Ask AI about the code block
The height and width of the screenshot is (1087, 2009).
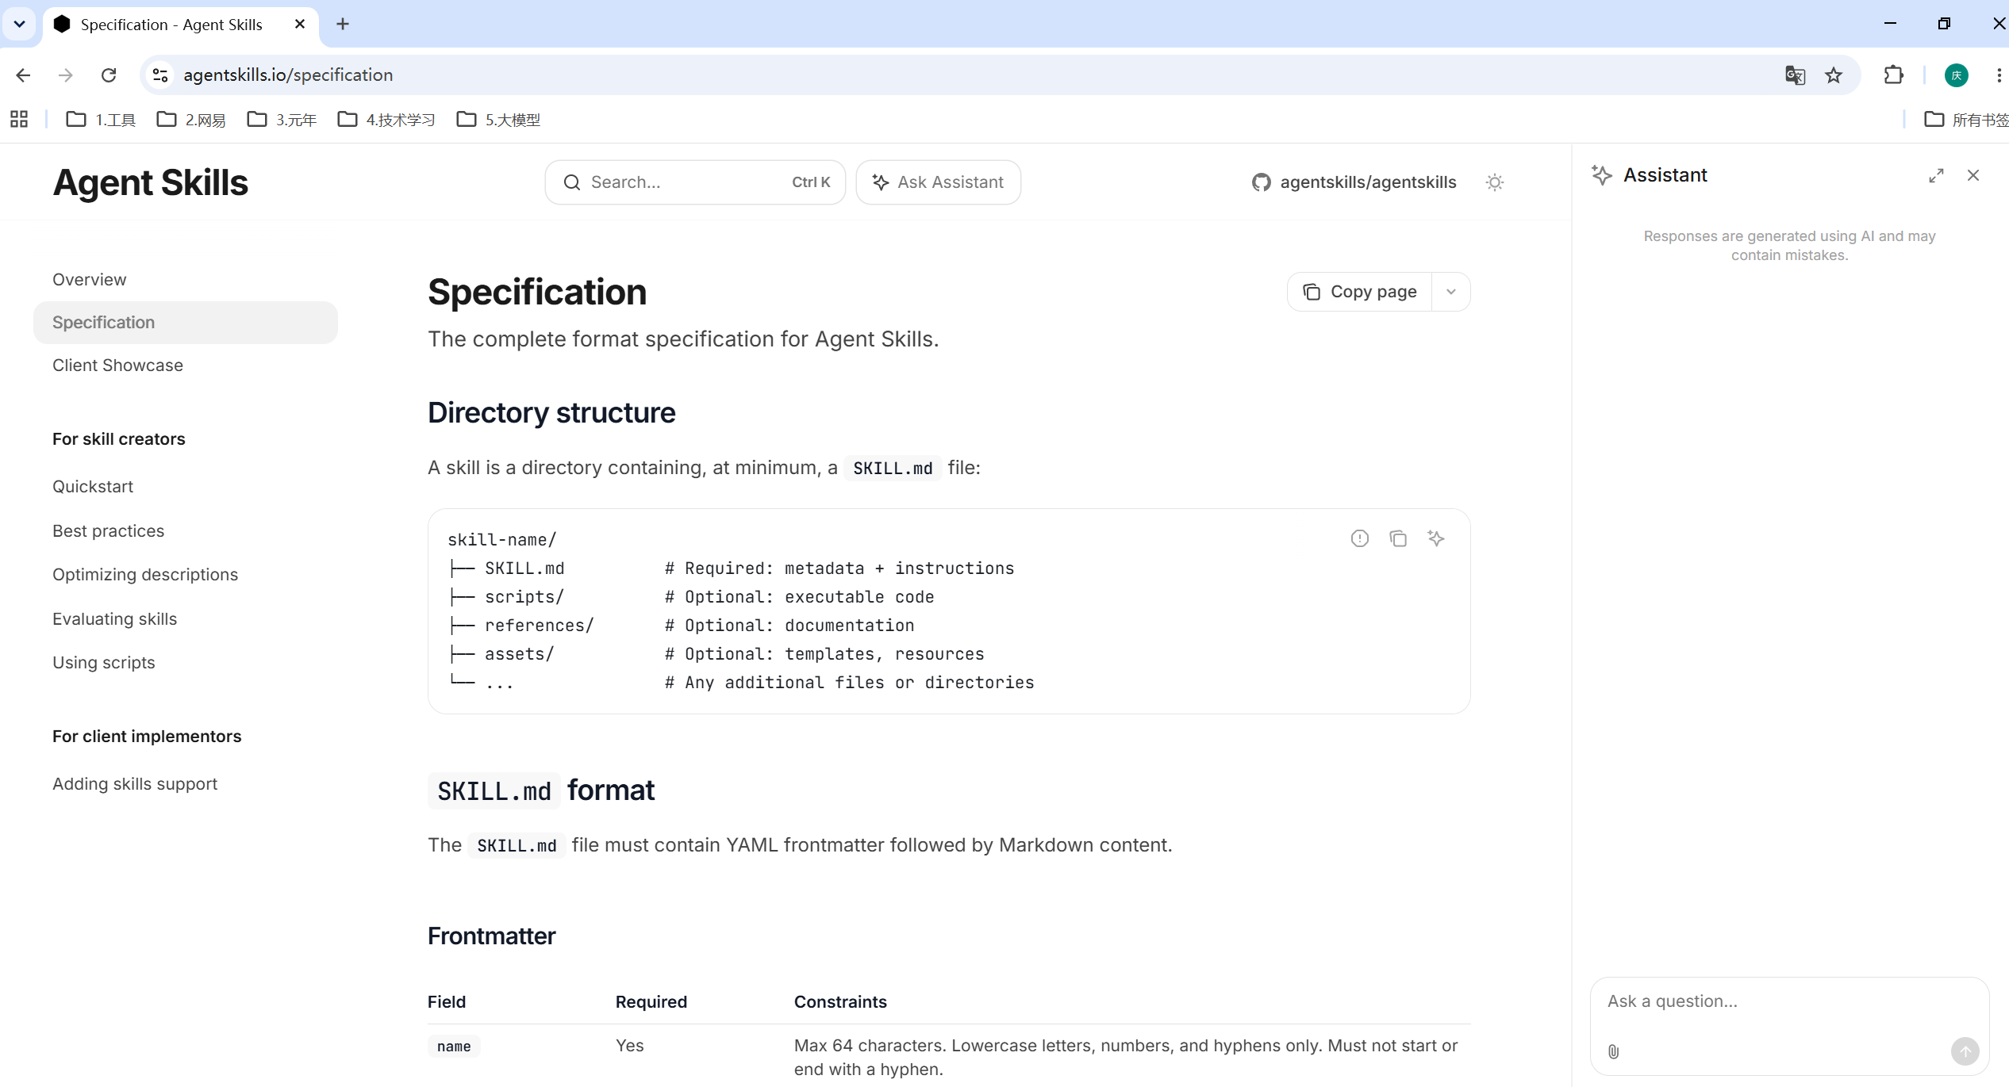pyautogui.click(x=1436, y=539)
